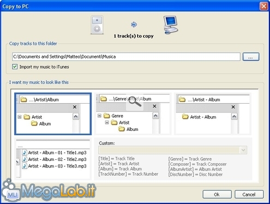
Task: Click Artist folder icon in first layout tree
Action: 27,117
